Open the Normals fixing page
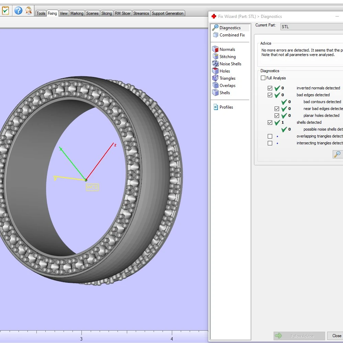The width and height of the screenshot is (343, 343). point(227,49)
